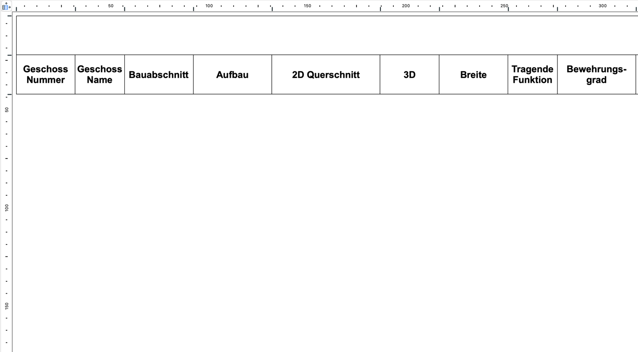Click the empty title row above the headers
Image resolution: width=638 pixels, height=352 pixels.
(327, 35)
